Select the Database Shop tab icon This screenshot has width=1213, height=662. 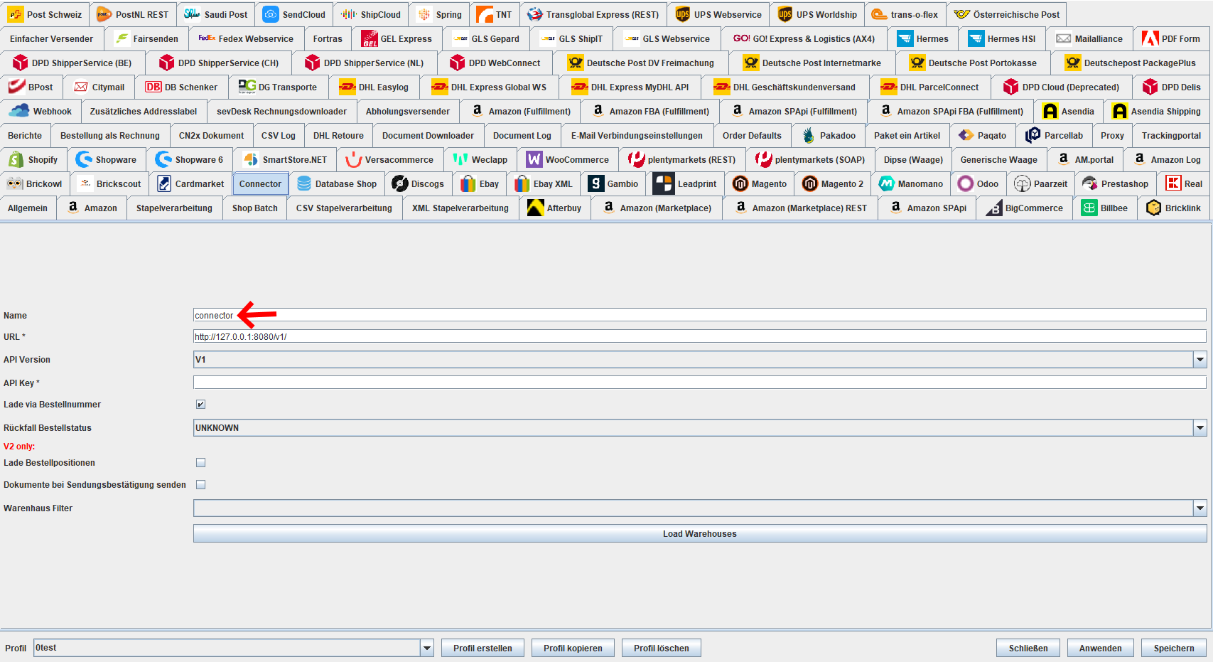coord(304,183)
